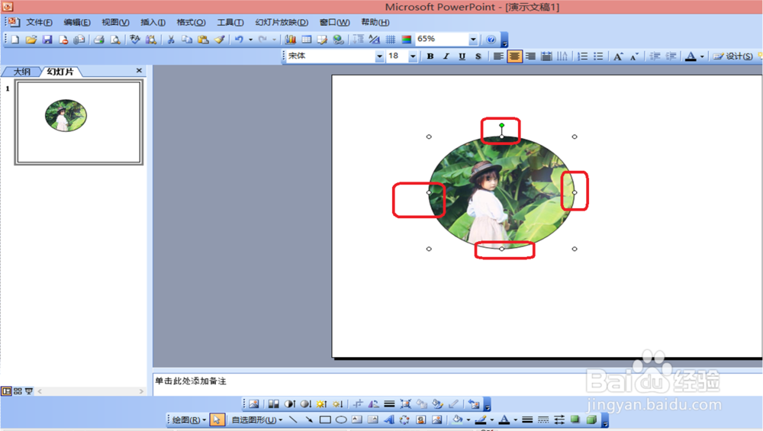Open the 插入(I) menu
Screen dimensions: 763x431
[153, 22]
